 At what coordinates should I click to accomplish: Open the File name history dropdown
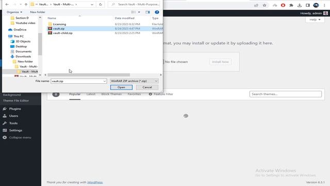105,81
